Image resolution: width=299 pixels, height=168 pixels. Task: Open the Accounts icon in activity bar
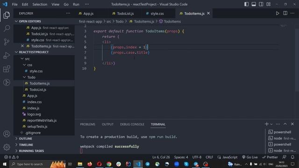point(7,134)
